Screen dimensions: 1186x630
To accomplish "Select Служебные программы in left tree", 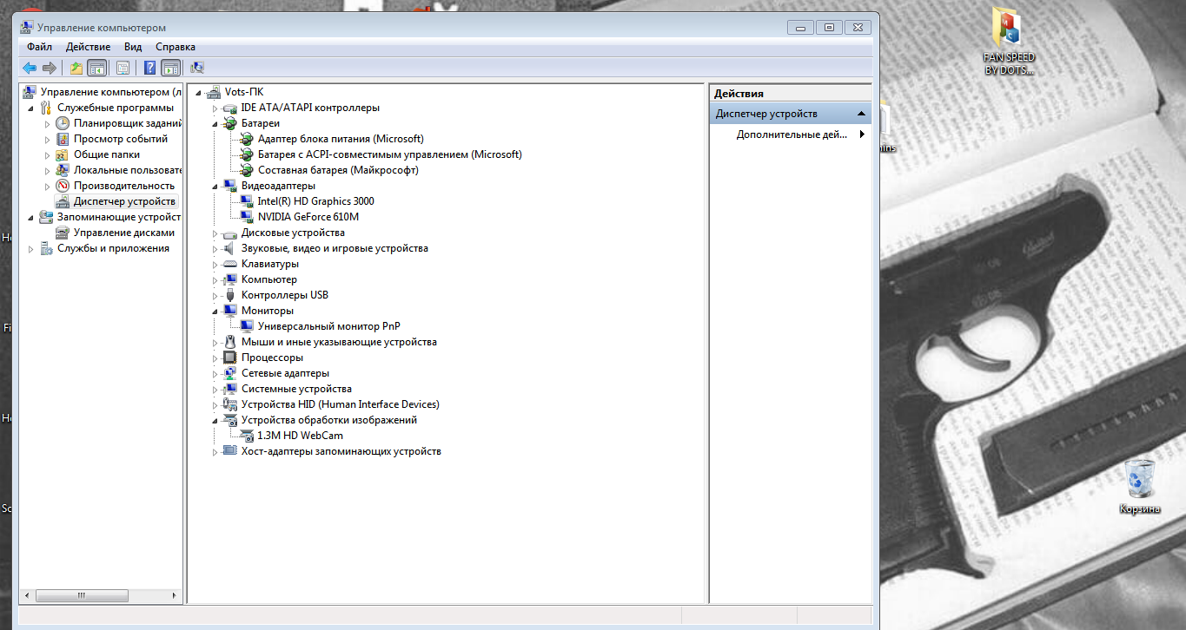I will coord(116,108).
